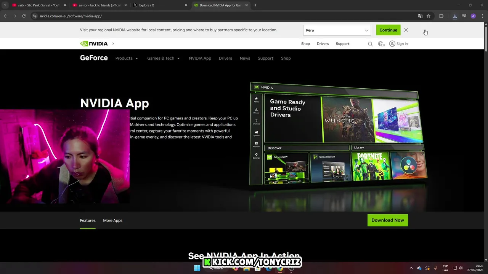The height and width of the screenshot is (274, 488).
Task: Click the NVIDIA App hero image
Action: (x=338, y=133)
